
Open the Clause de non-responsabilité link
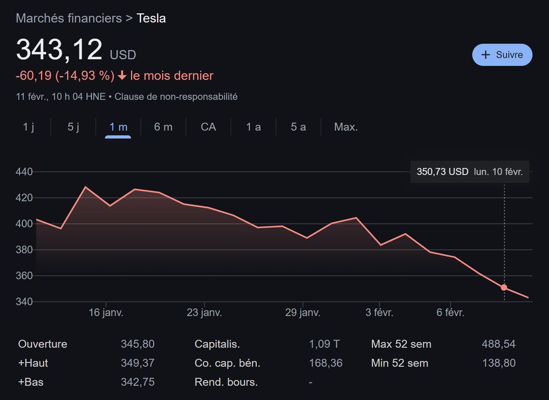pos(176,97)
